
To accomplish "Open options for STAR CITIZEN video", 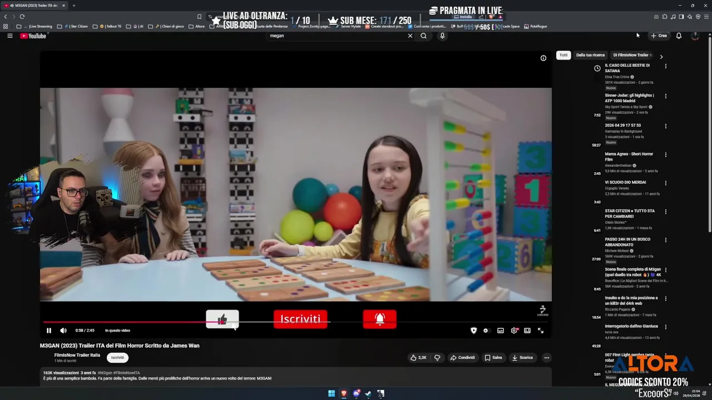I will coord(665,212).
